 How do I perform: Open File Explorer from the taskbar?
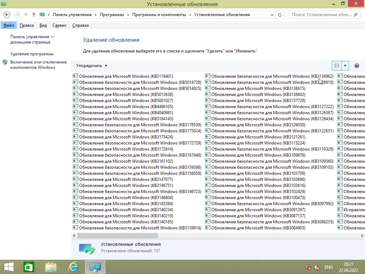coord(51,267)
